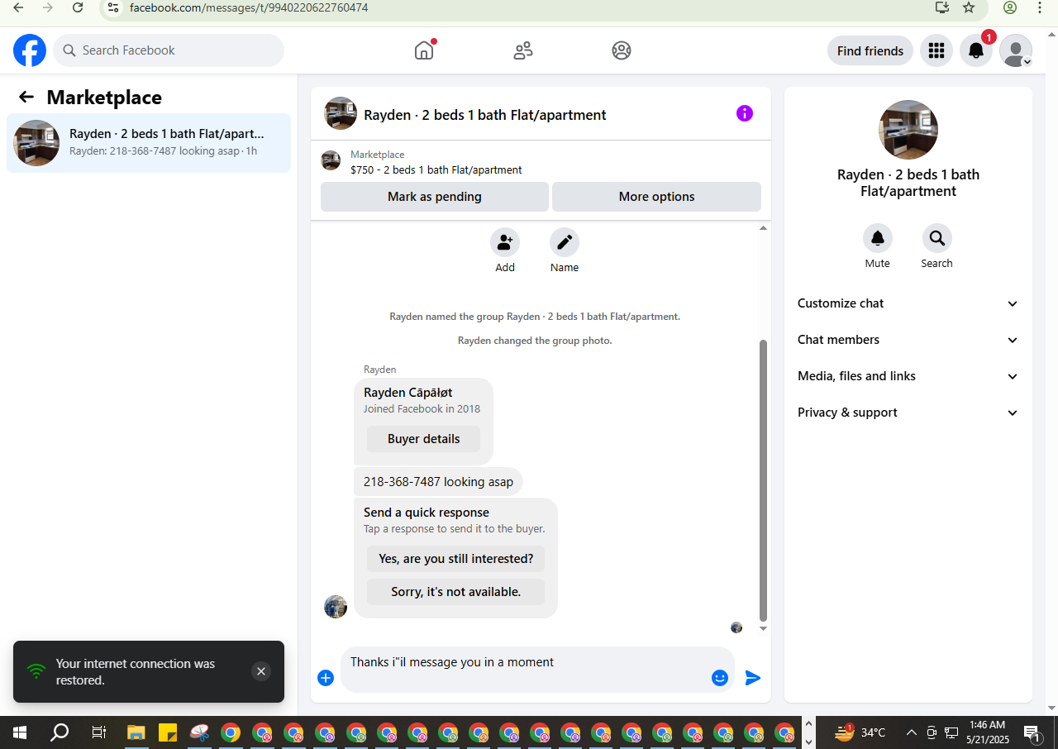Open the taskbar clock showing 1:46 AM
The height and width of the screenshot is (749, 1058).
[x=987, y=732]
